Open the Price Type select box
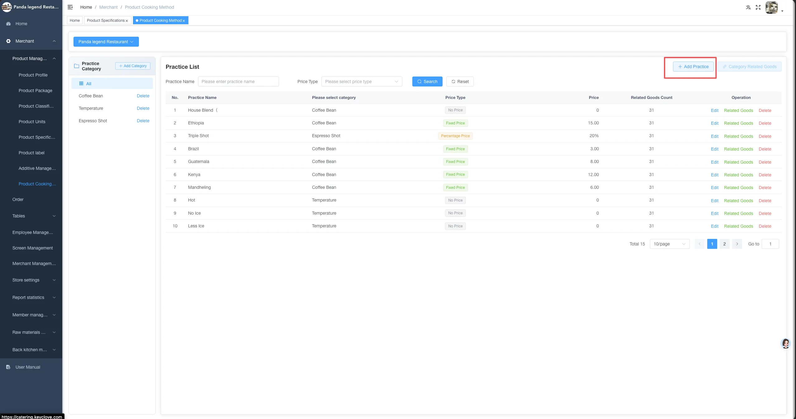Image resolution: width=796 pixels, height=419 pixels. tap(362, 81)
